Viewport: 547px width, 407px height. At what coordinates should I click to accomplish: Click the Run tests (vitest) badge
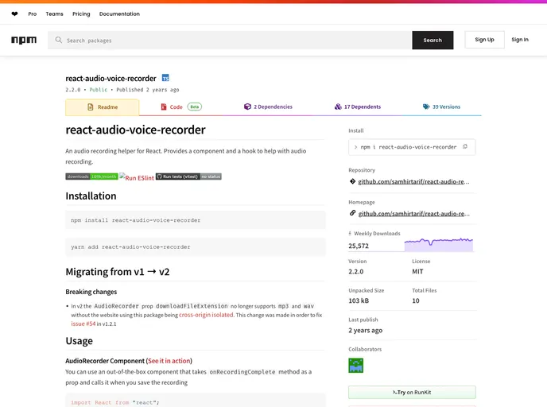point(188,176)
